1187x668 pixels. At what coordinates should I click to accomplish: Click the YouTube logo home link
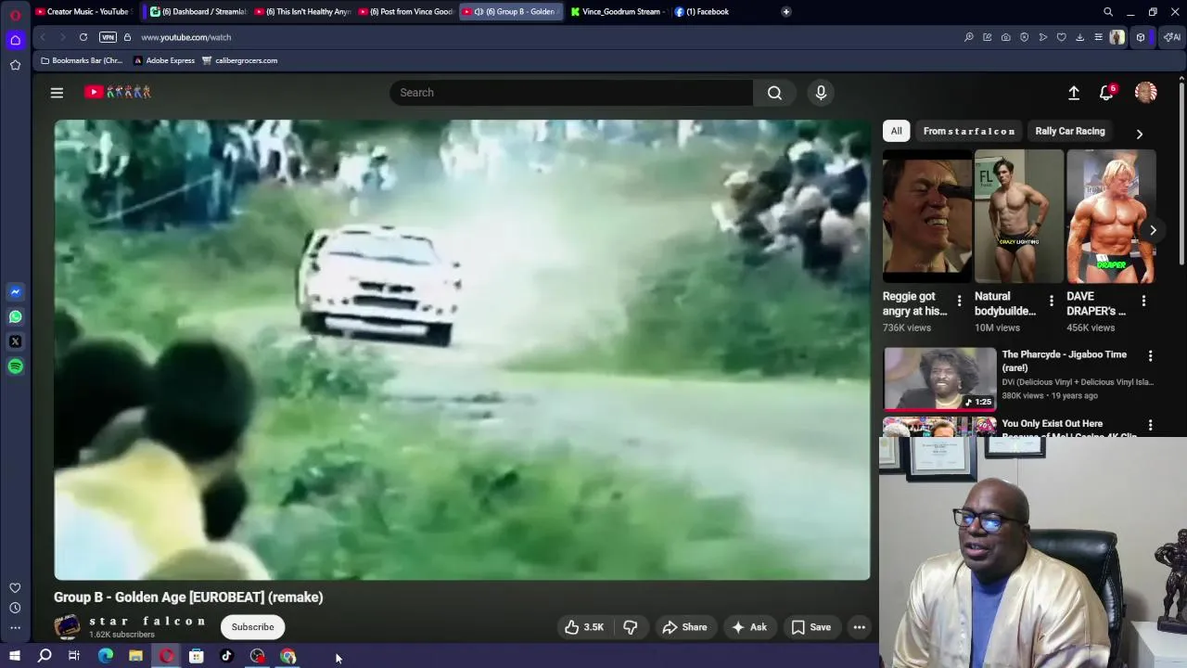[118, 92]
